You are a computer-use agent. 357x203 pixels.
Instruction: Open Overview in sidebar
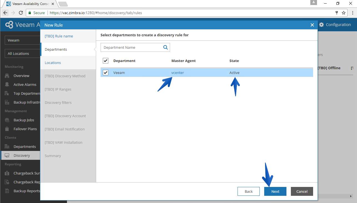point(21,76)
